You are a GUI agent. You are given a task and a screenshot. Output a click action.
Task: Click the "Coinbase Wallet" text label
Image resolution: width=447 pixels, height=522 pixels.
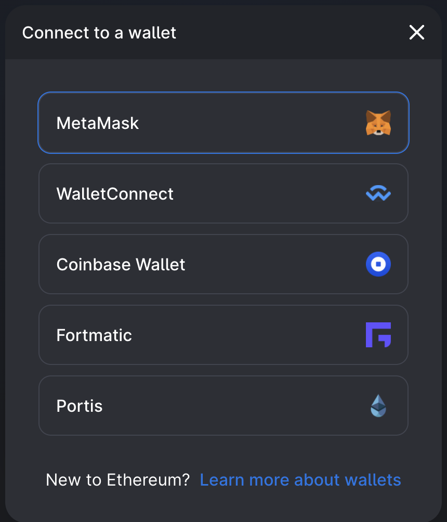[x=121, y=264]
